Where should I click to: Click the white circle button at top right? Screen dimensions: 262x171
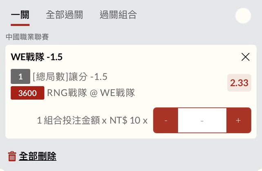(243, 16)
